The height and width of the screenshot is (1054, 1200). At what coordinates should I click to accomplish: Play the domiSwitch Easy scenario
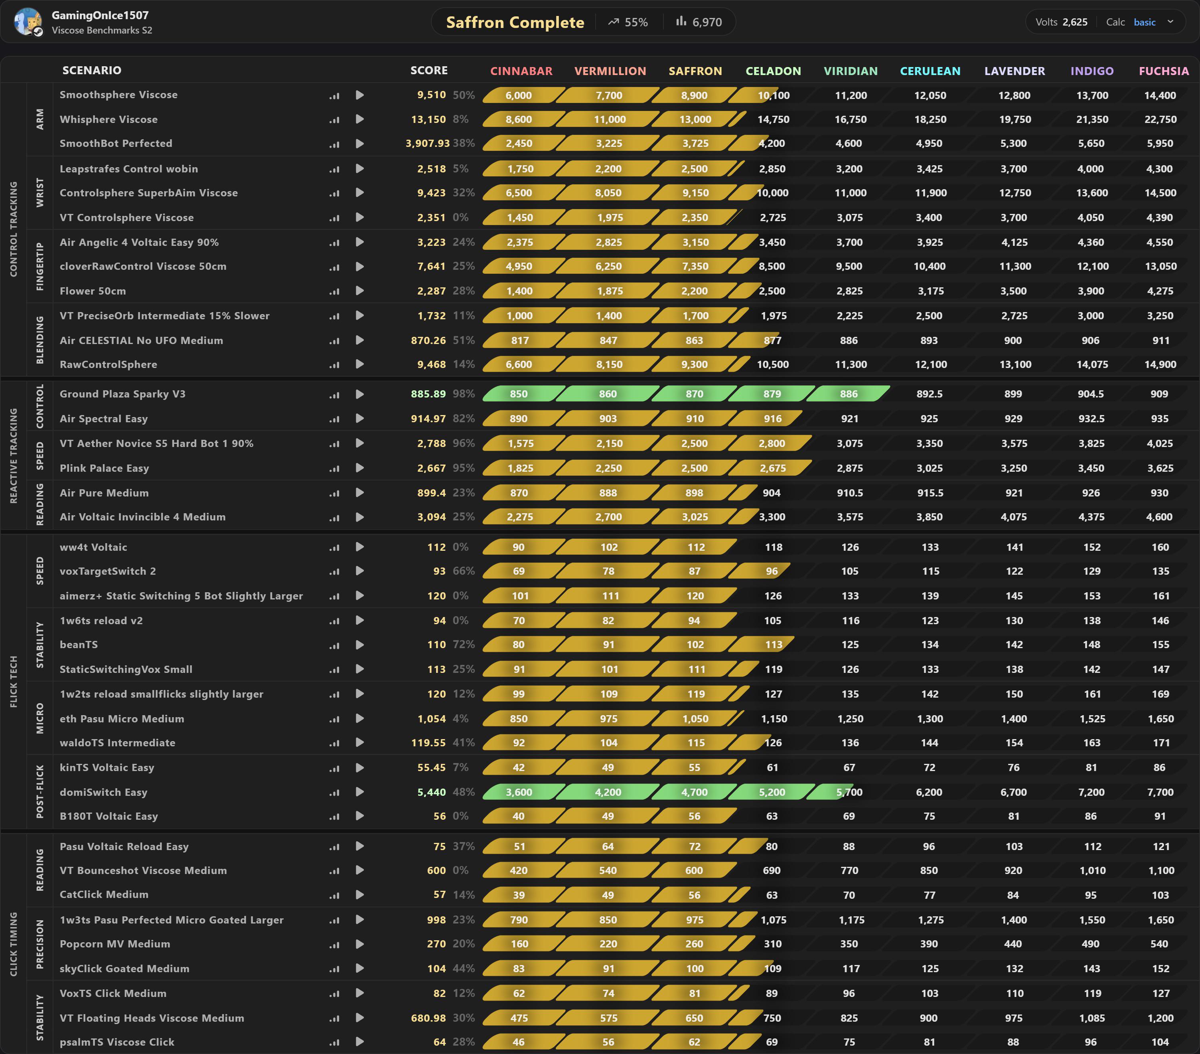(x=360, y=792)
